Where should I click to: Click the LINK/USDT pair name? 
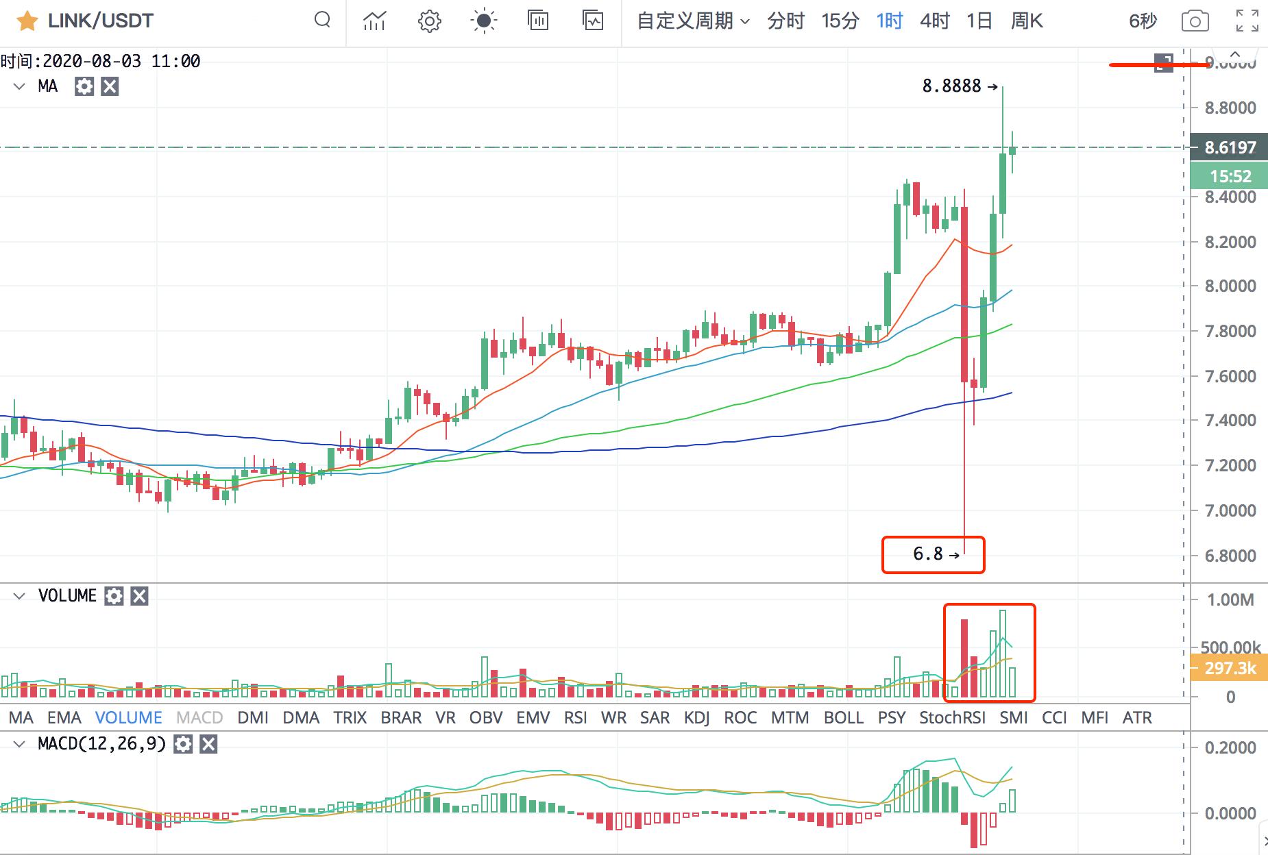coord(101,21)
